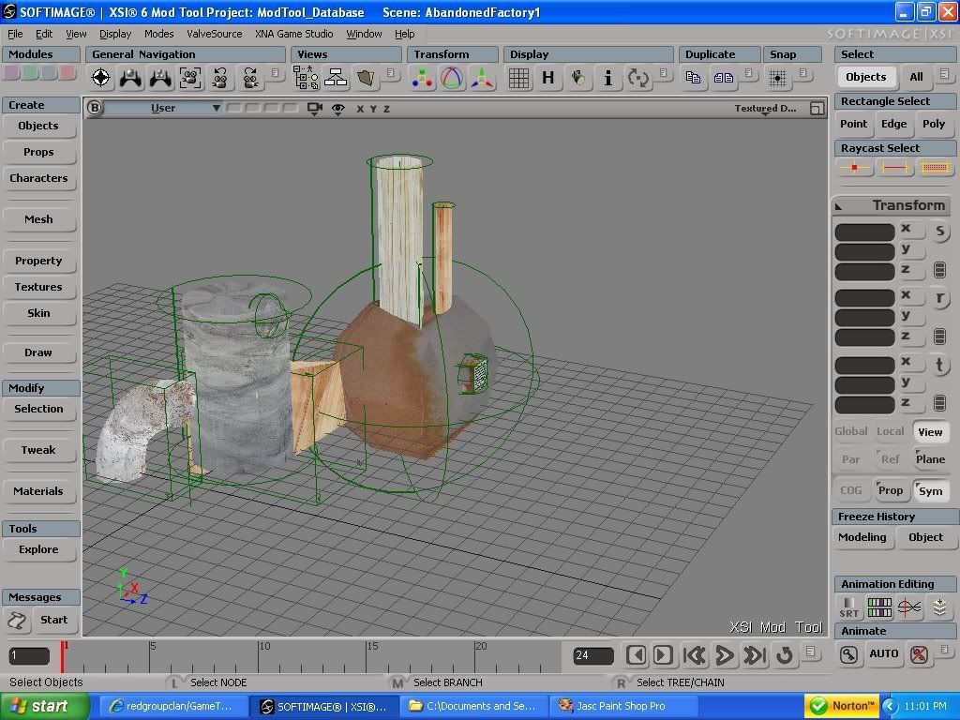This screenshot has width=960, height=720.
Task: Select the translate transform tool icon
Action: tap(483, 78)
